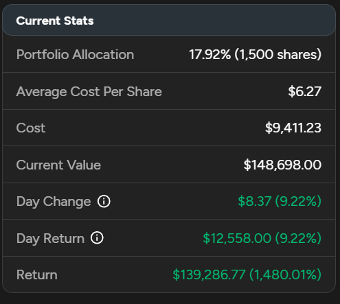Click the Current Stats header
The width and height of the screenshot is (340, 304).
click(x=55, y=21)
